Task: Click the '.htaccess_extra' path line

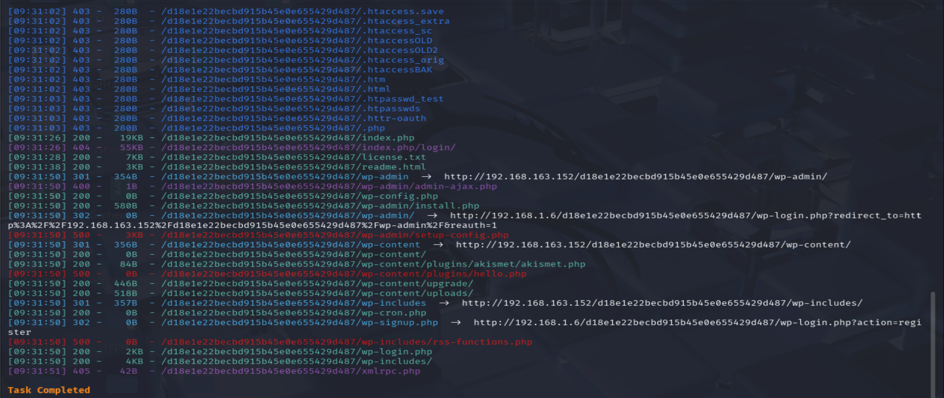Action: pos(305,21)
